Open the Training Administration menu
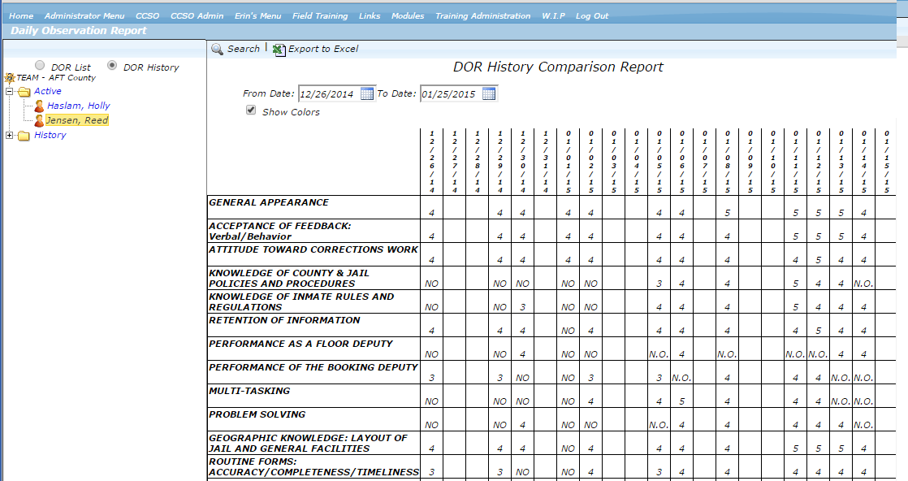908x481 pixels. pos(482,16)
